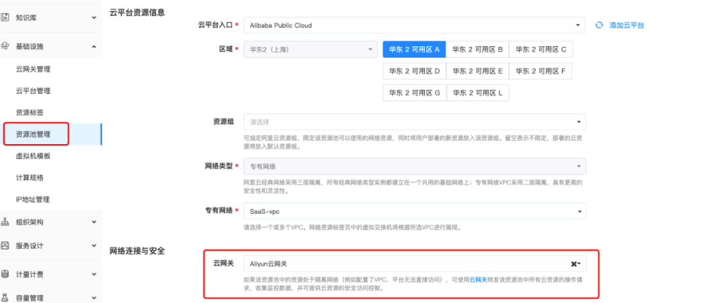Clear the Aliyun云网关 selection with the X icon
The height and width of the screenshot is (303, 726).
click(x=573, y=263)
